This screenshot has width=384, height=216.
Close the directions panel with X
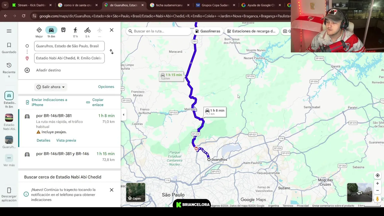[x=112, y=30]
